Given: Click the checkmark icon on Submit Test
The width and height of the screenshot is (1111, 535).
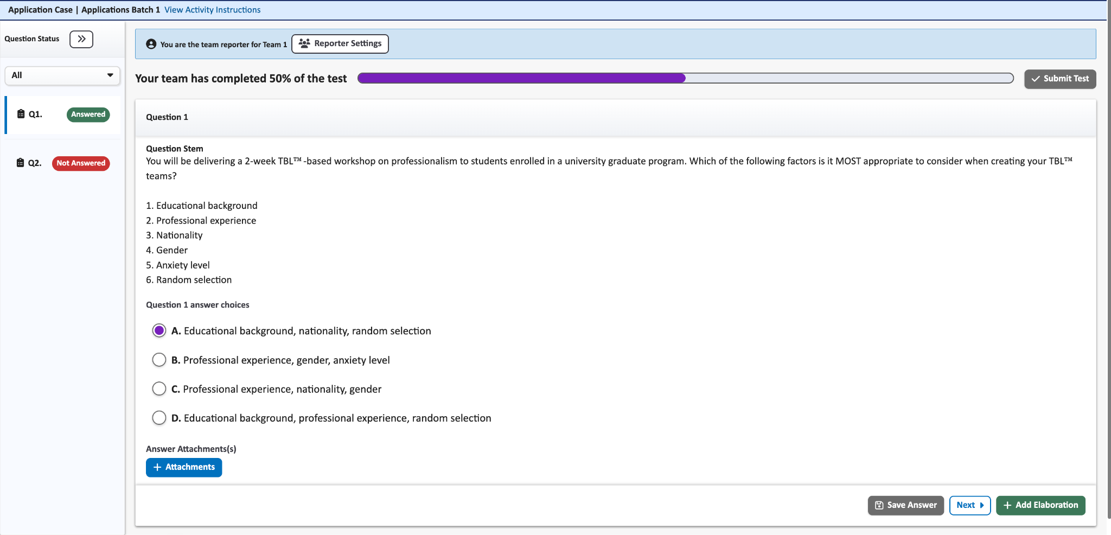Looking at the screenshot, I should tap(1036, 79).
